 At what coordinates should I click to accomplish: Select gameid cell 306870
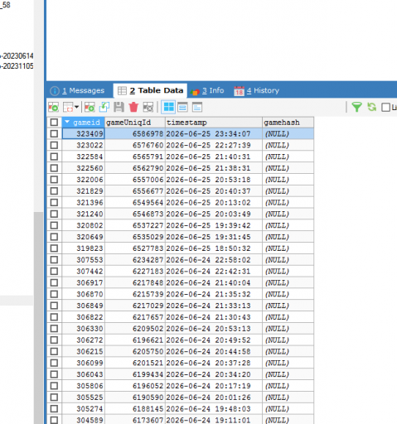click(83, 294)
